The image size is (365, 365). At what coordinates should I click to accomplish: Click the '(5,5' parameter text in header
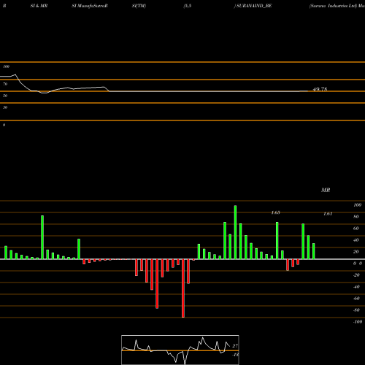point(188,6)
